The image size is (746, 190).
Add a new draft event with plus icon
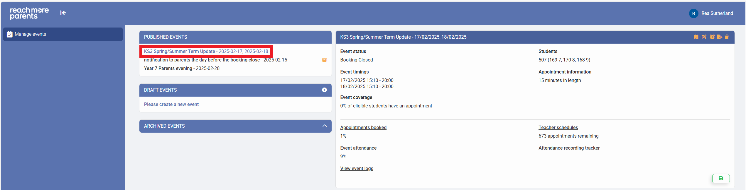tap(324, 90)
